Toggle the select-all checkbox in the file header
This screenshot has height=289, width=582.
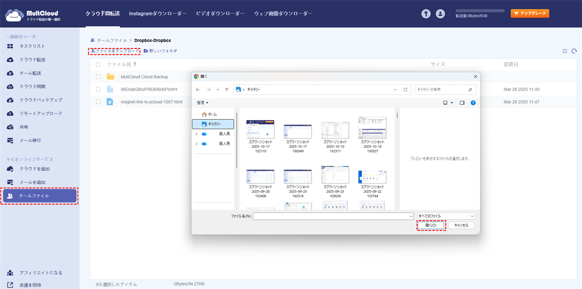98,64
